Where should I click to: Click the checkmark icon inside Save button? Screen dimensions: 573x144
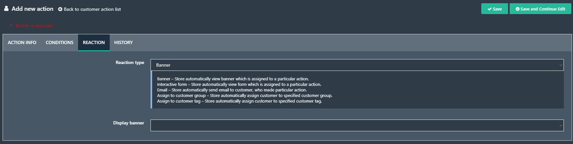[x=489, y=9]
